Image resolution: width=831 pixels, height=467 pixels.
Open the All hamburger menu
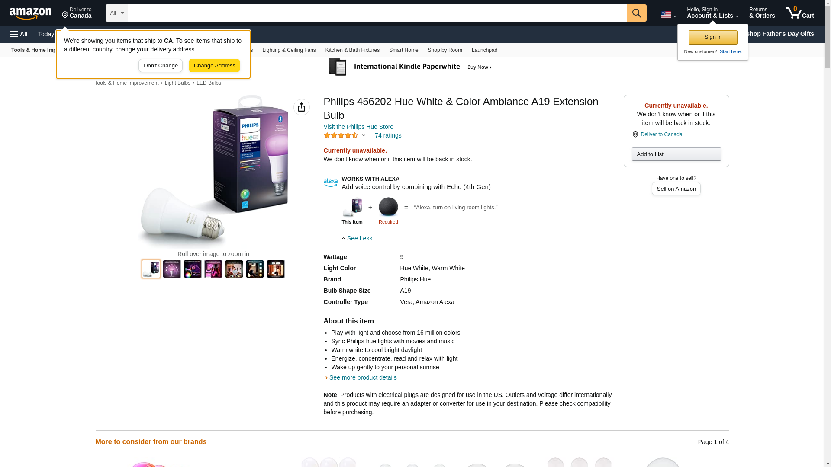[19, 34]
